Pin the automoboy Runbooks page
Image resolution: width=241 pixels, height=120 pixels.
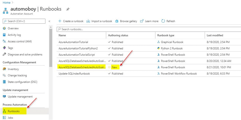[x=68, y=9]
